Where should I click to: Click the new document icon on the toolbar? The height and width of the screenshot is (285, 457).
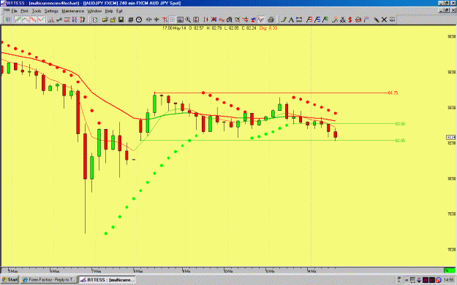click(95, 20)
